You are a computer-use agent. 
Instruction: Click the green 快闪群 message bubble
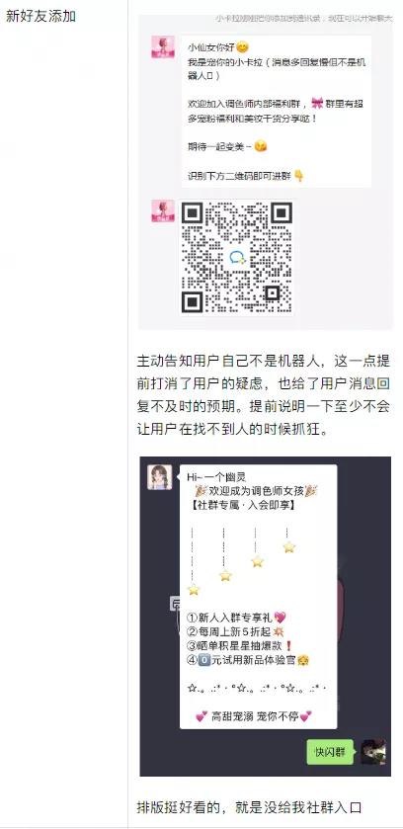(330, 751)
